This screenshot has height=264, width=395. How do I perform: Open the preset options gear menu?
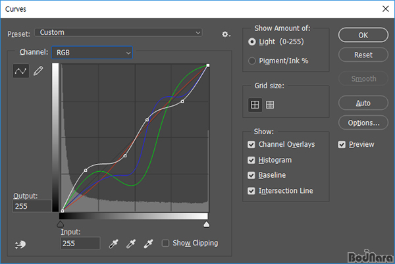pyautogui.click(x=226, y=34)
